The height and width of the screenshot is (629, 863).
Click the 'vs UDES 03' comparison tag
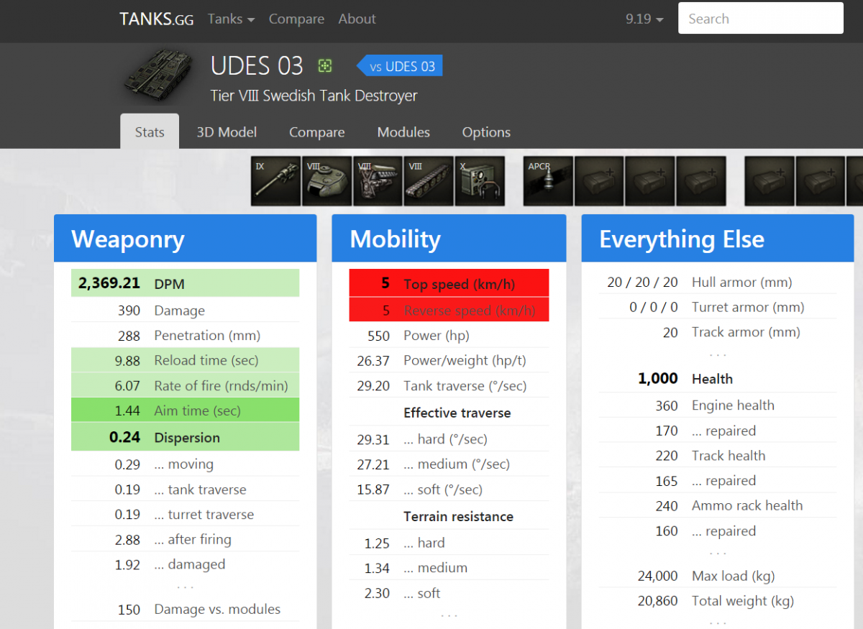point(400,66)
